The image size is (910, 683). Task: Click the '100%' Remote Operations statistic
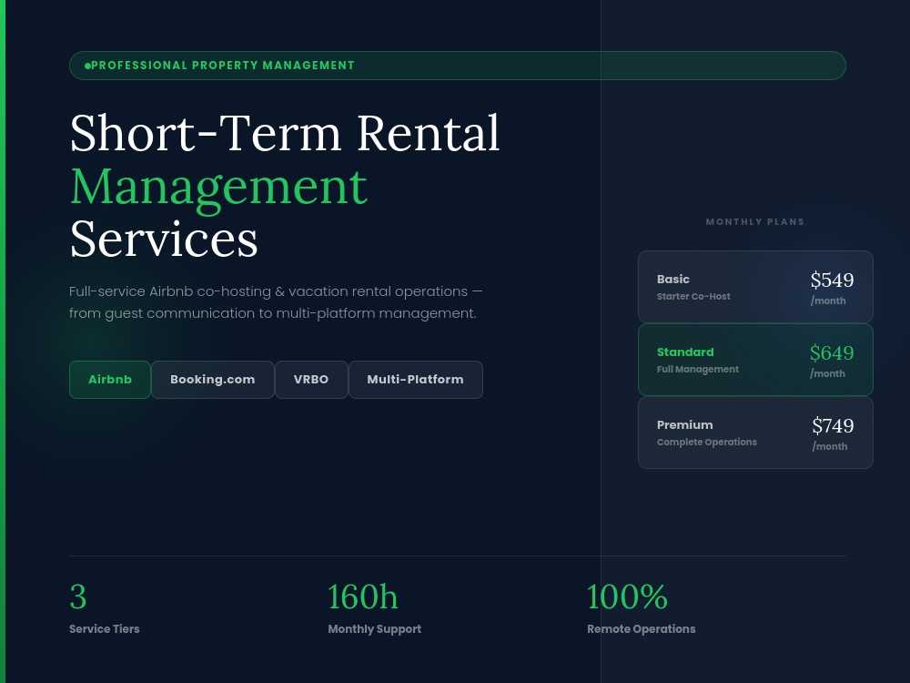(x=641, y=608)
